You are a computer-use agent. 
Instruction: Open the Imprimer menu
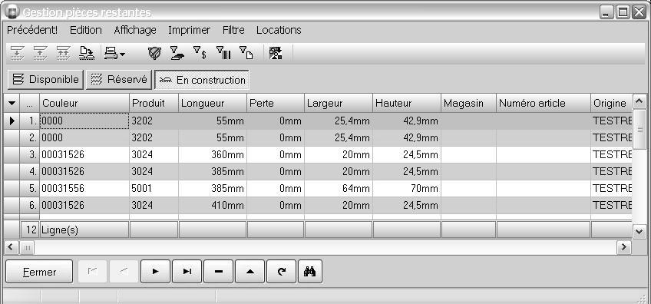pyautogui.click(x=189, y=30)
